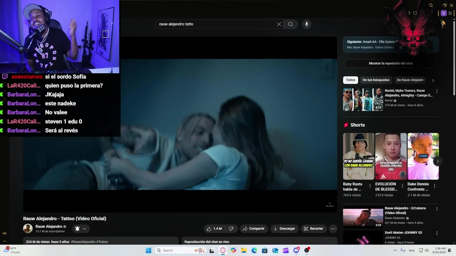This screenshot has width=456, height=256.
Task: Open more actions ellipsis under video
Action: (x=333, y=229)
